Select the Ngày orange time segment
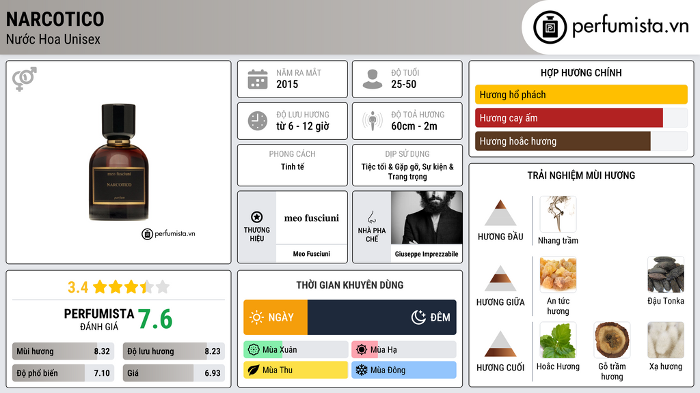Viewport: 700px width, 393px height. click(x=275, y=317)
